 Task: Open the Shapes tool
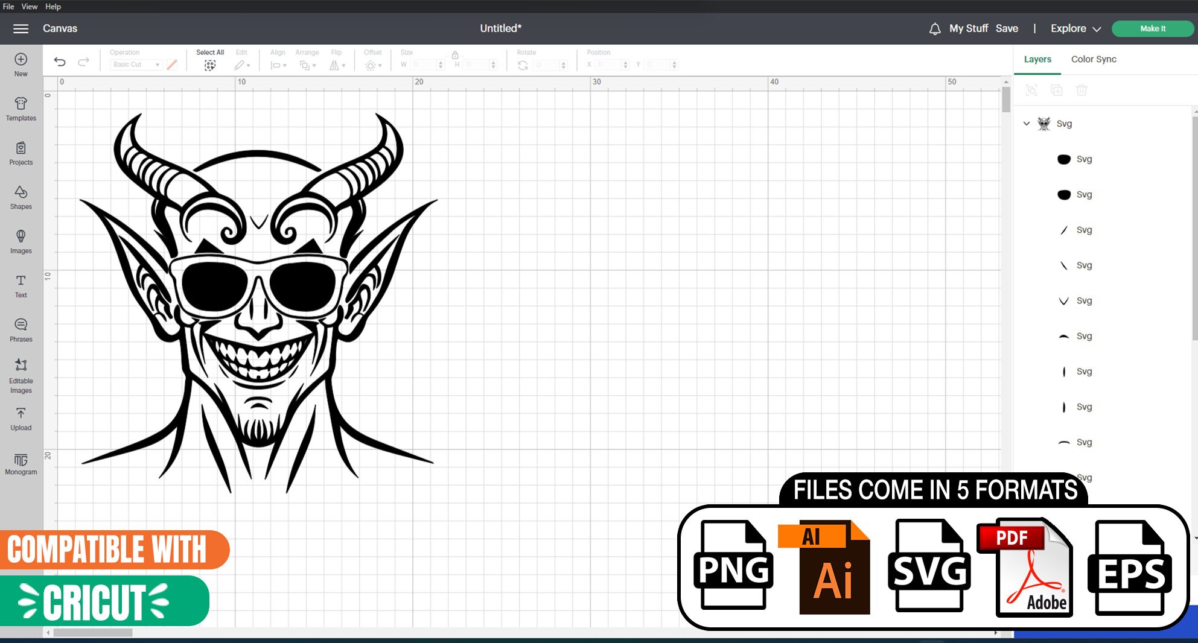(x=21, y=197)
